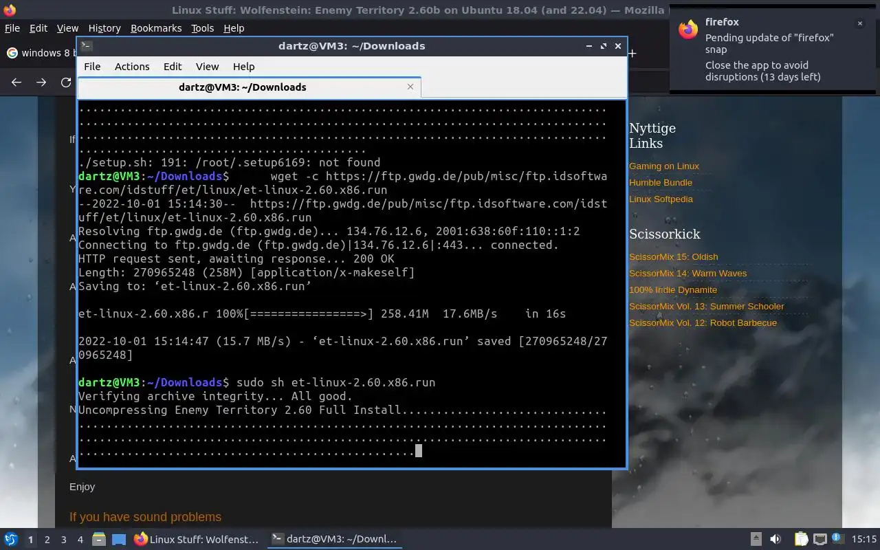Open Firefox File menu
The width and height of the screenshot is (880, 550).
coord(12,28)
